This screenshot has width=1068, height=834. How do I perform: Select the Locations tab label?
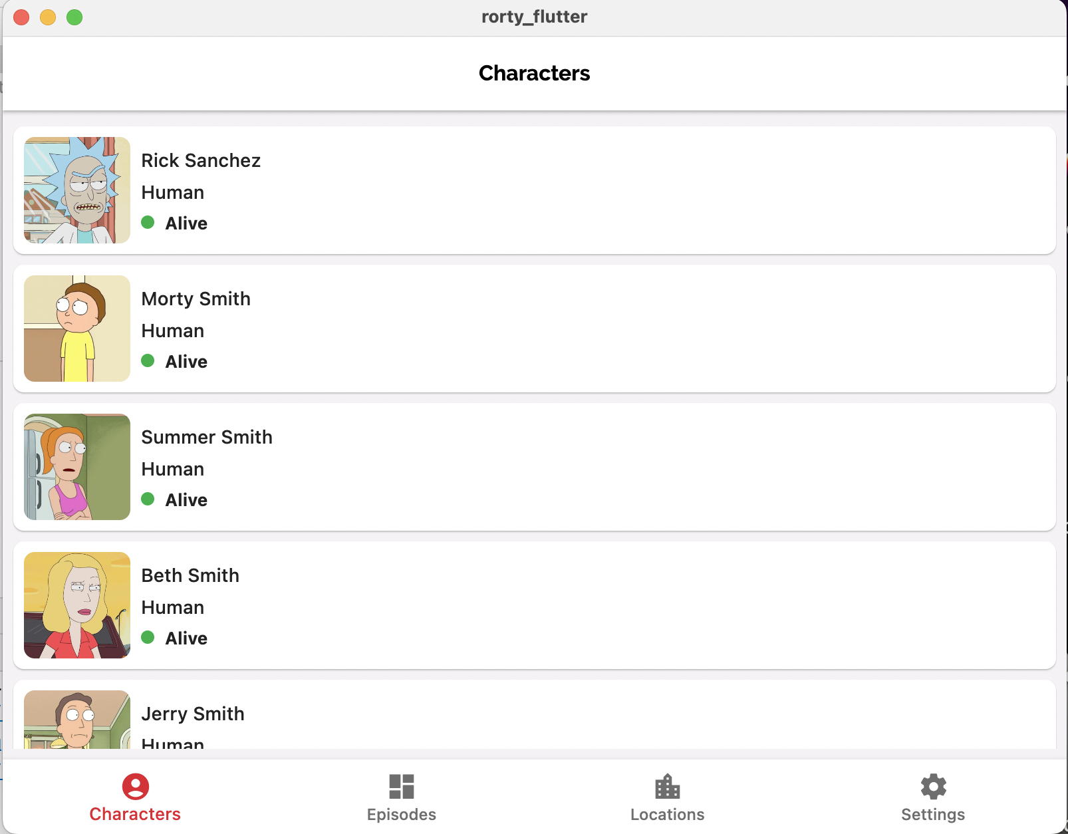pyautogui.click(x=668, y=815)
